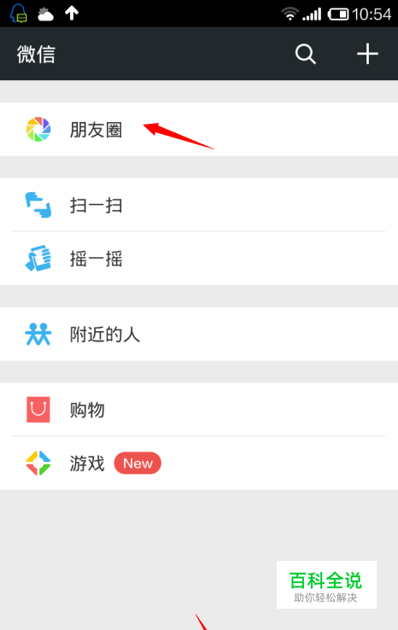
Task: Tap the weather cloud status icon
Action: point(45,14)
